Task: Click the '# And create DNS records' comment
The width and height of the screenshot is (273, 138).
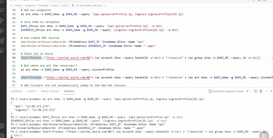Action: 40,38
